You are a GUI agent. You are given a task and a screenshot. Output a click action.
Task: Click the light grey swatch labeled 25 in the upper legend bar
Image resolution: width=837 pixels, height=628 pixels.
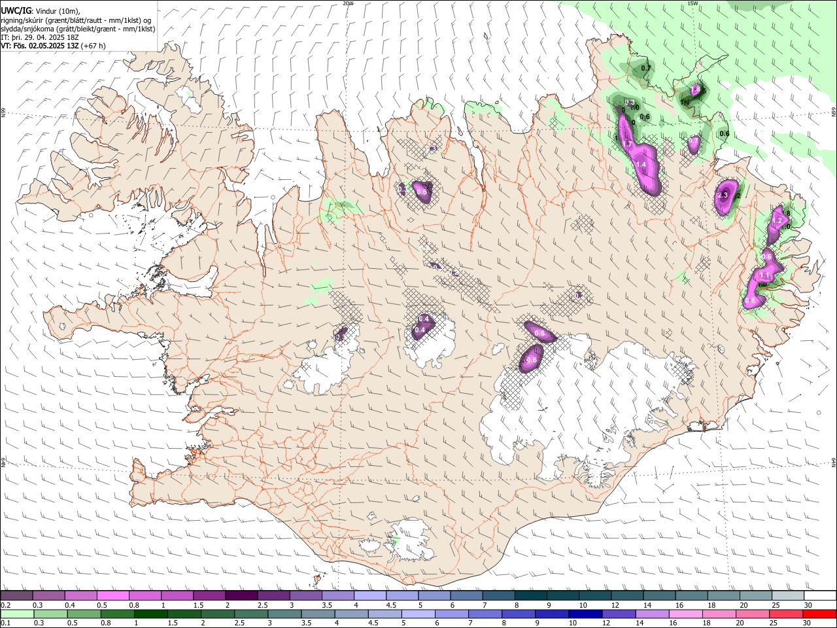click(x=787, y=595)
